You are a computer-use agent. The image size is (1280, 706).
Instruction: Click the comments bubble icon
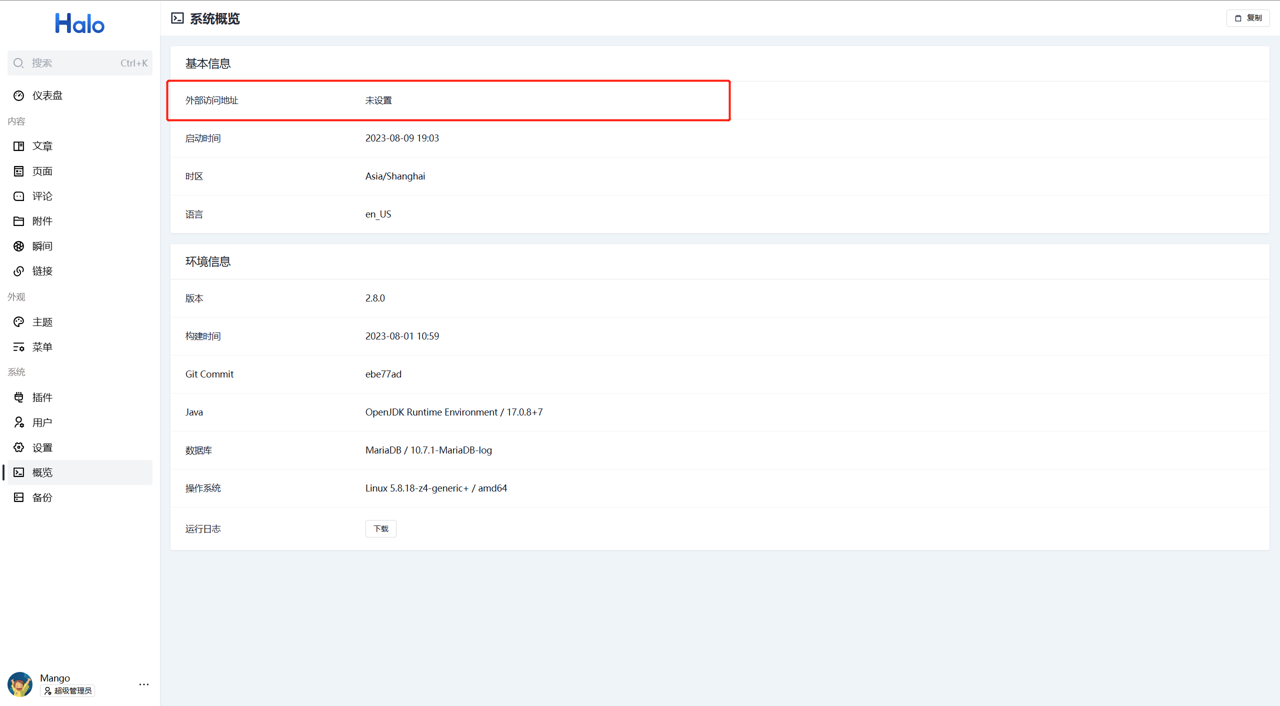tap(18, 196)
